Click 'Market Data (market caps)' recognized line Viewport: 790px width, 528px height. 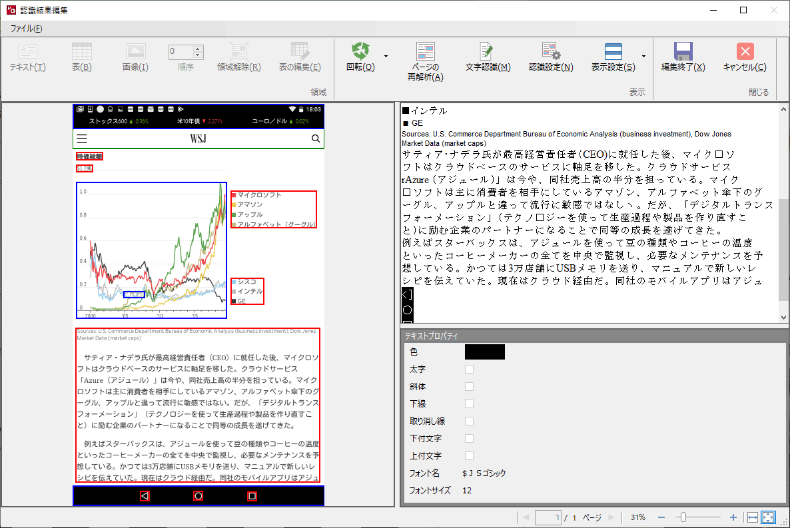[444, 144]
